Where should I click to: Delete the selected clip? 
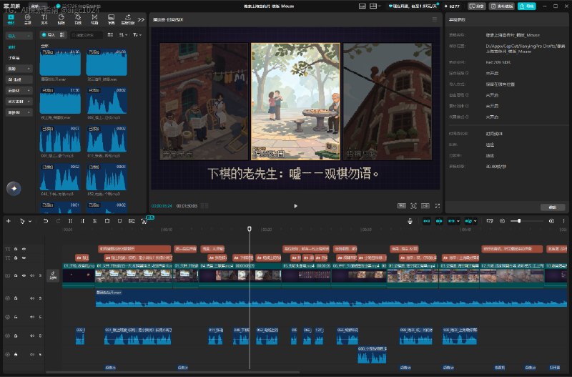click(107, 221)
